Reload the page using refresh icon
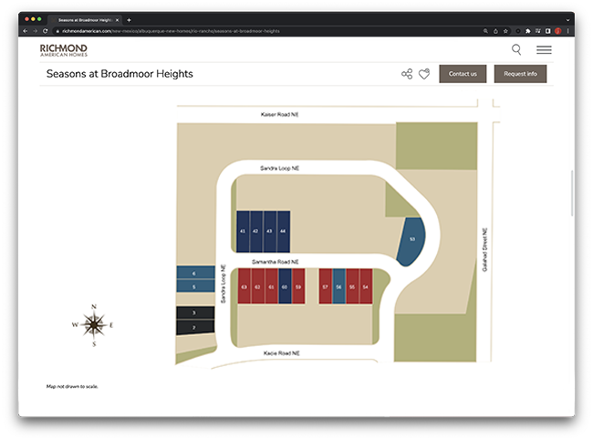593x440 pixels. [x=46, y=31]
